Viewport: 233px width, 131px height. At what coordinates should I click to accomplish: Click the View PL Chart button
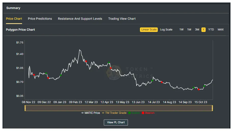(116, 123)
